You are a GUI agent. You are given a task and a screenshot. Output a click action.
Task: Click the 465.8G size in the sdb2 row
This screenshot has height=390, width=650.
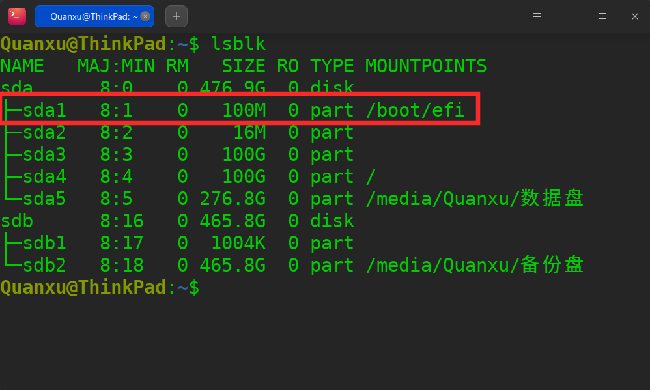(233, 265)
